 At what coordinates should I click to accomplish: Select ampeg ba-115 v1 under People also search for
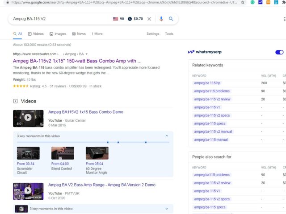click(x=207, y=191)
